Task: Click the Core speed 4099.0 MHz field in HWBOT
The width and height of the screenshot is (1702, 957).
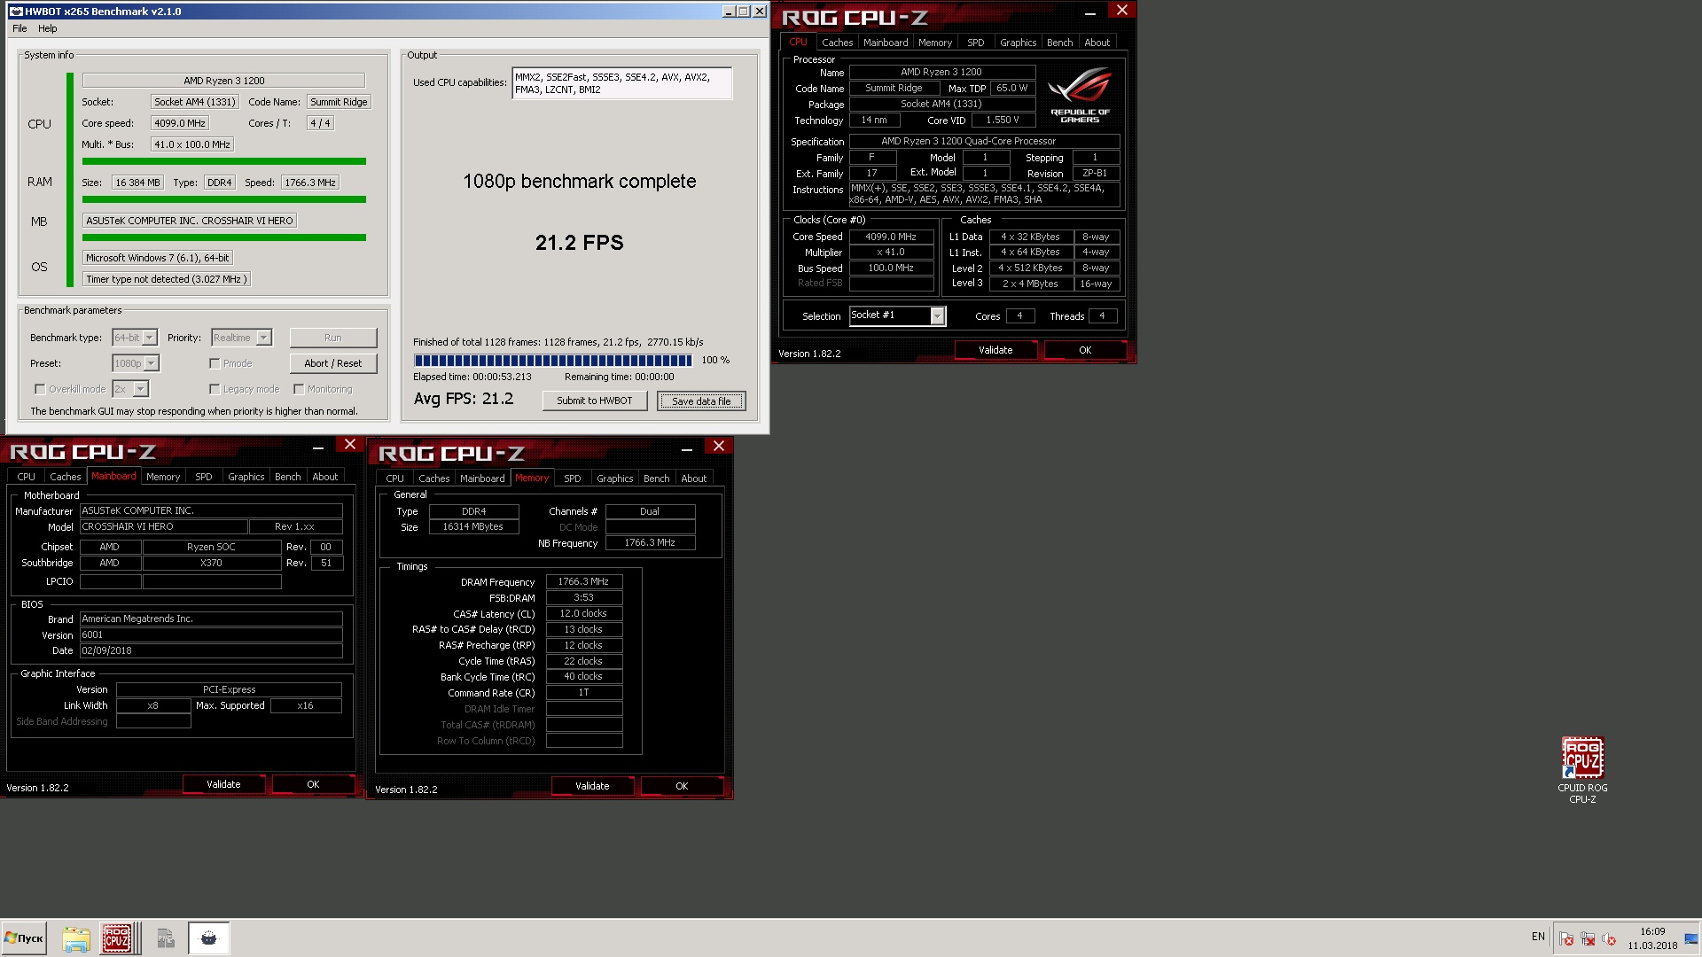Action: coord(180,123)
